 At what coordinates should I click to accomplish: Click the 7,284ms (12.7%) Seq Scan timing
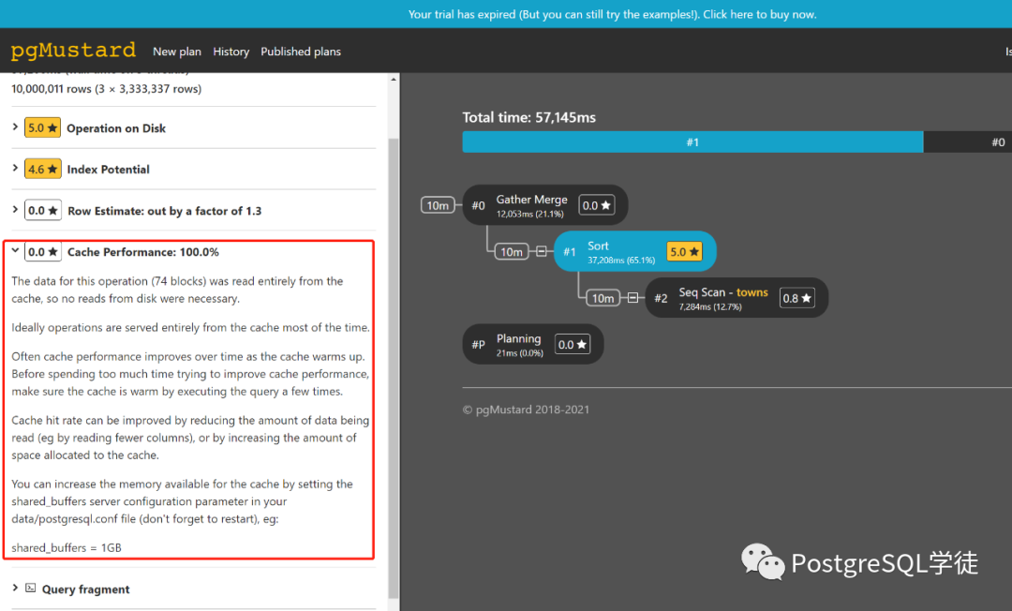click(x=710, y=306)
